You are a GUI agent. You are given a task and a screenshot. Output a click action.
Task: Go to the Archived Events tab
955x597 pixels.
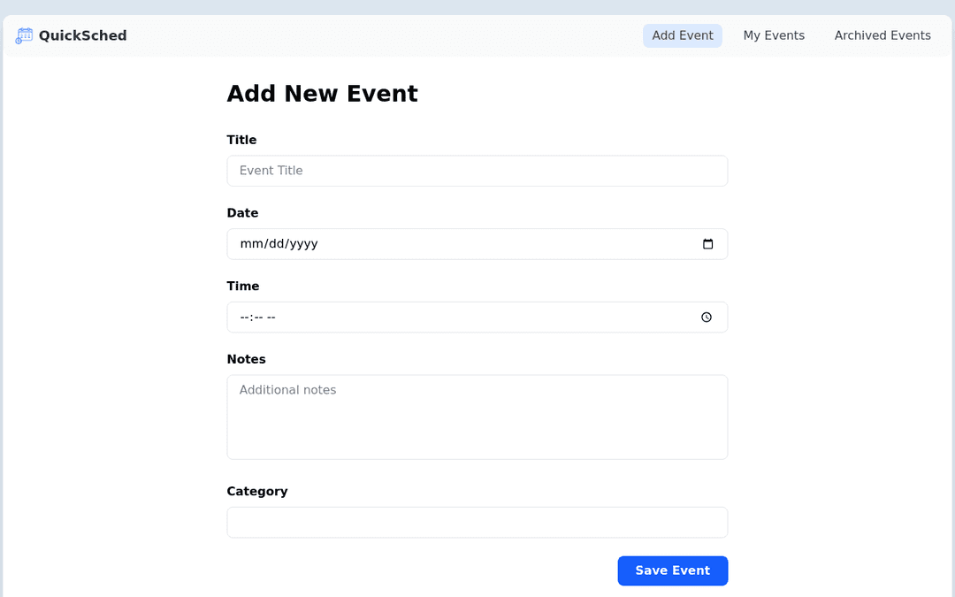[882, 35]
